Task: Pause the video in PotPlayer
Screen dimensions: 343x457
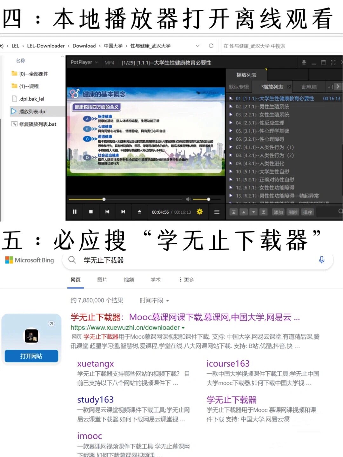Action: (x=75, y=212)
